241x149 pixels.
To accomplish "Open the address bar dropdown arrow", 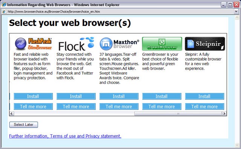I will click(236, 11).
